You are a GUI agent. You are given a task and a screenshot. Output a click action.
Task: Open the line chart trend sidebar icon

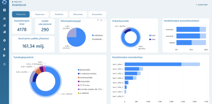pos(4,25)
